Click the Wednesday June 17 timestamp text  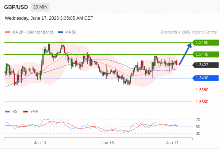click(49, 18)
